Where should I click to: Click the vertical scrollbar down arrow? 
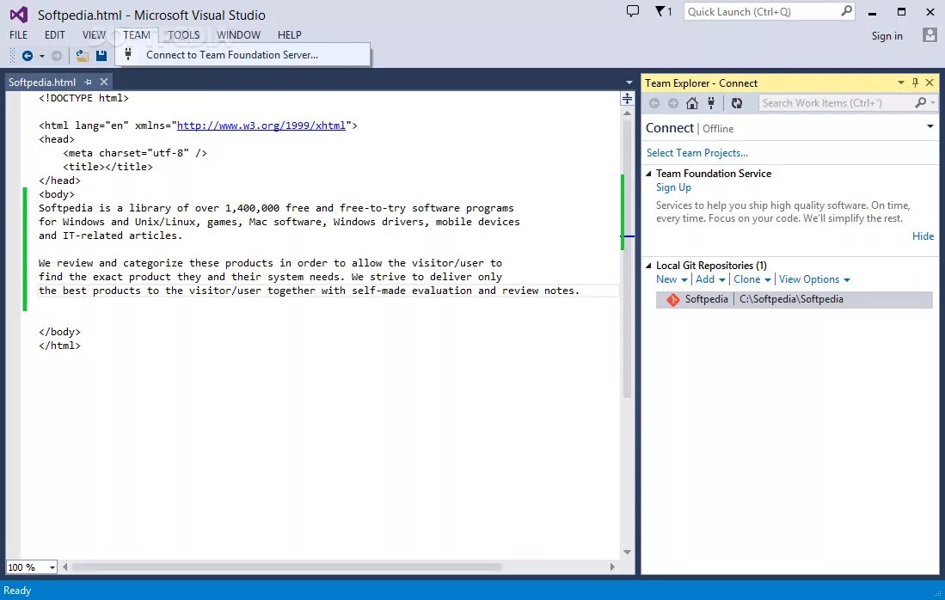pyautogui.click(x=627, y=552)
